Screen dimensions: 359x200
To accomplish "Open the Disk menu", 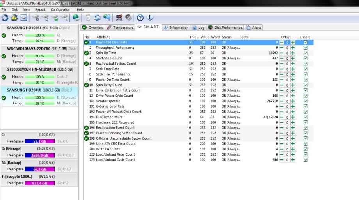I will pyautogui.click(x=15, y=10).
